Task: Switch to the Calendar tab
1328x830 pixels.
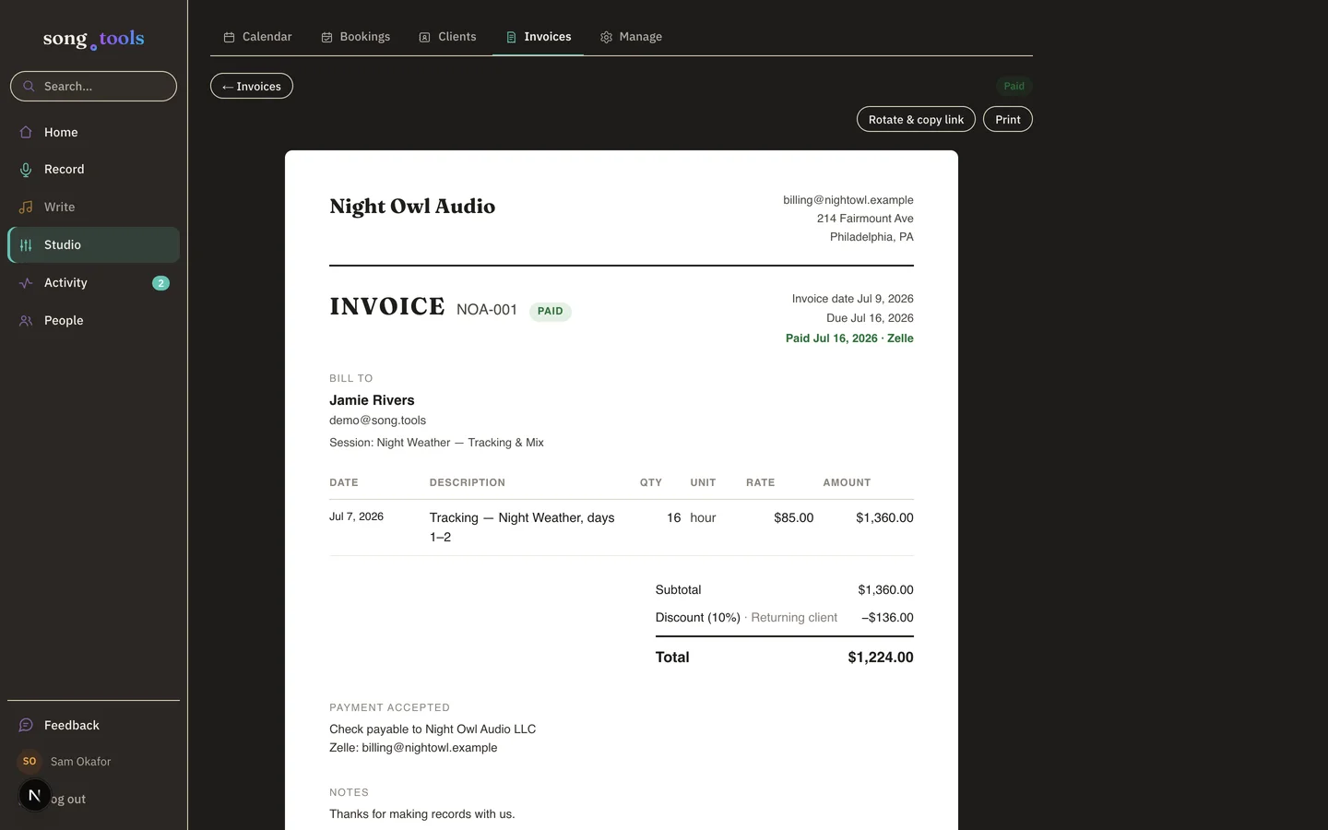Action: click(257, 37)
